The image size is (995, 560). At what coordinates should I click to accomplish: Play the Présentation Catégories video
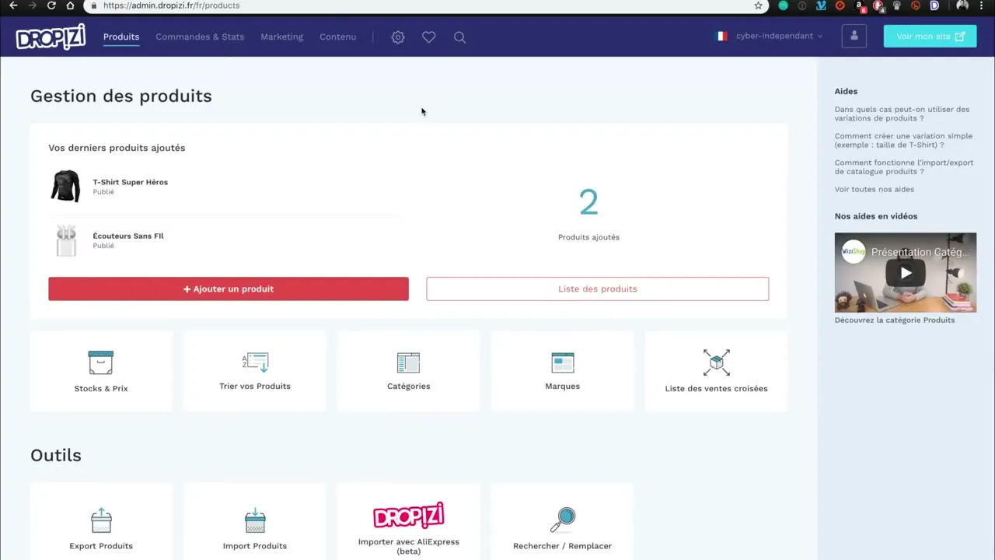point(905,272)
